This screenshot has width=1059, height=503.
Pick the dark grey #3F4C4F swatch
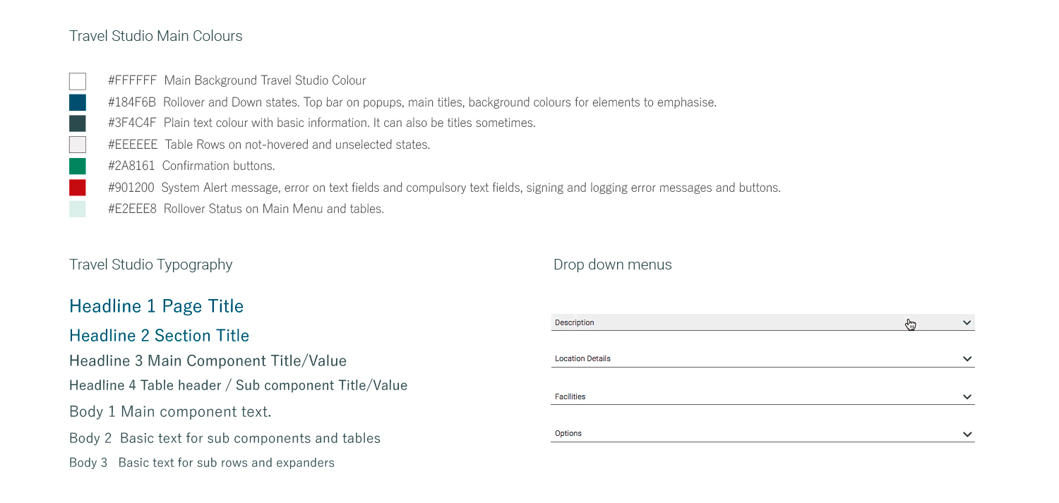coord(78,123)
